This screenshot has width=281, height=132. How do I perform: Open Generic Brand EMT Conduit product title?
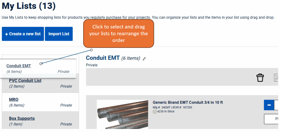click(188, 102)
